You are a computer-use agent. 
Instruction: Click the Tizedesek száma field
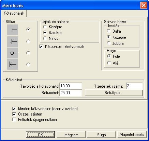pyautogui.click(x=134, y=86)
